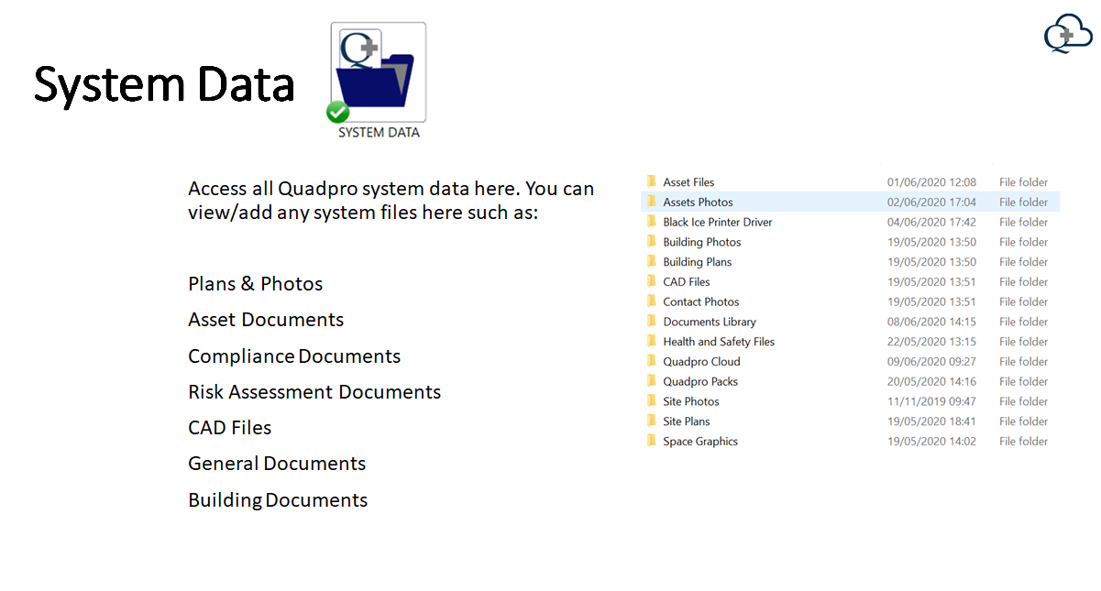The width and height of the screenshot is (1101, 591).
Task: Click the Documents Library folder icon
Action: [x=652, y=322]
